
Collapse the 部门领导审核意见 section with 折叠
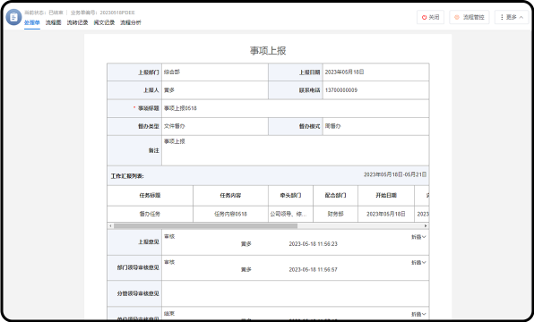pyautogui.click(x=418, y=262)
